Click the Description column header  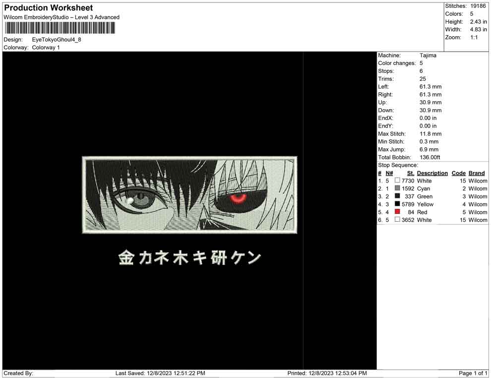click(432, 173)
